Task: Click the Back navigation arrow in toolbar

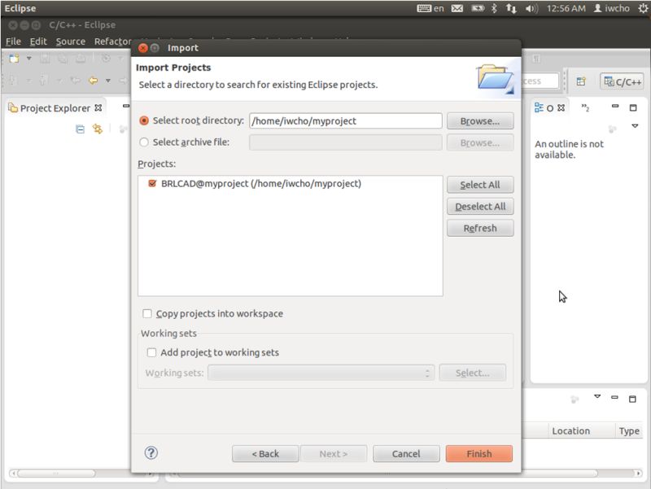Action: tap(93, 81)
